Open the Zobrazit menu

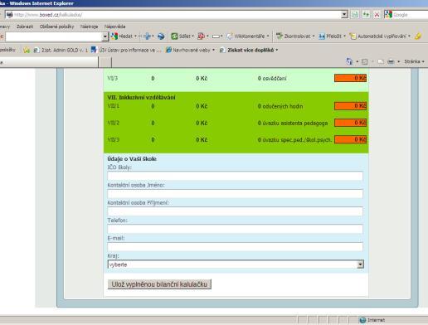point(25,27)
